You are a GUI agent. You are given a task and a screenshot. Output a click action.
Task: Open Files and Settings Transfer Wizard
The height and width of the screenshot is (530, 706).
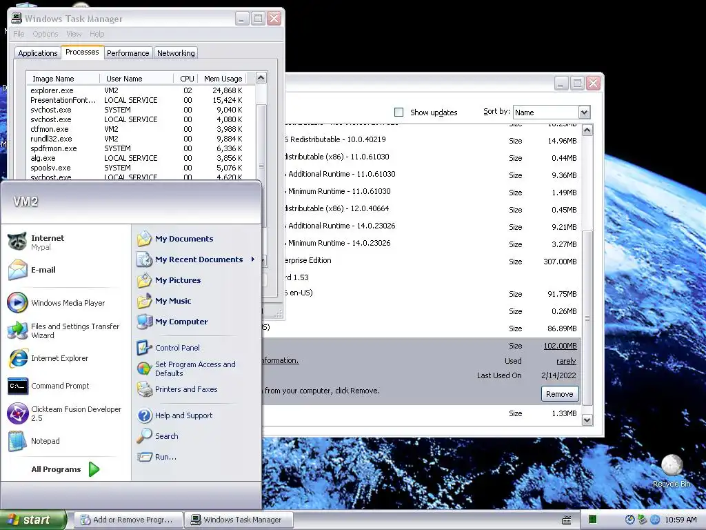[x=63, y=331]
